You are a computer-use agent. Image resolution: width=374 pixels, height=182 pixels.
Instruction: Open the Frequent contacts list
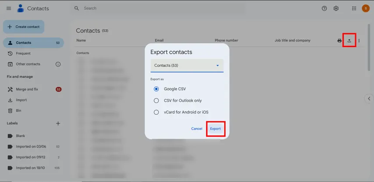point(33,53)
